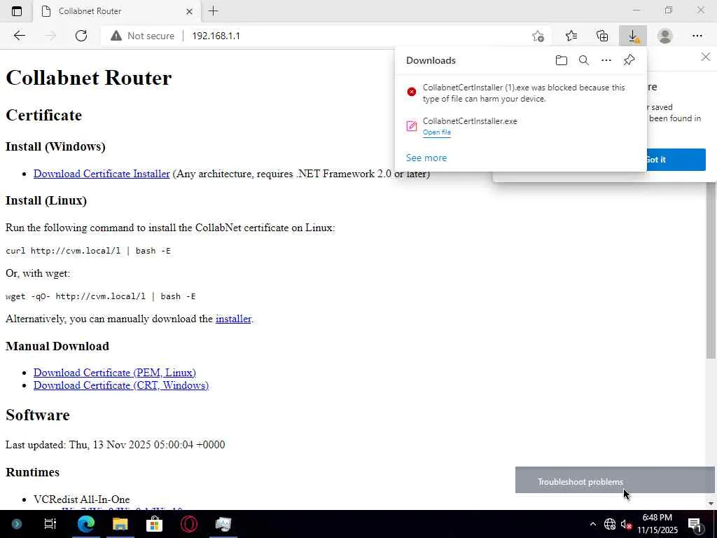Open the Linux installer link
Viewport: 717px width, 538px height.
tap(233, 319)
